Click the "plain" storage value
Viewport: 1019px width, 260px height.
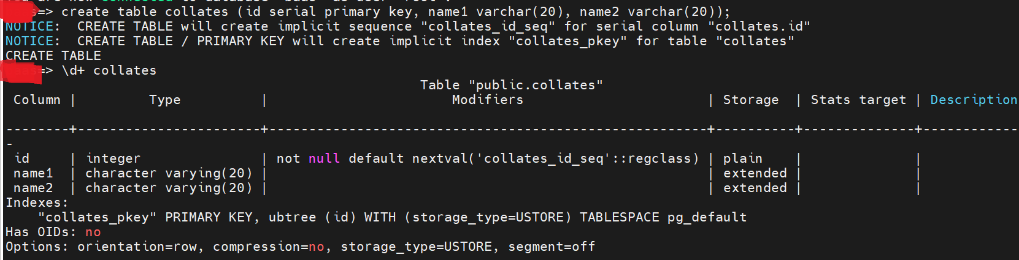(742, 158)
